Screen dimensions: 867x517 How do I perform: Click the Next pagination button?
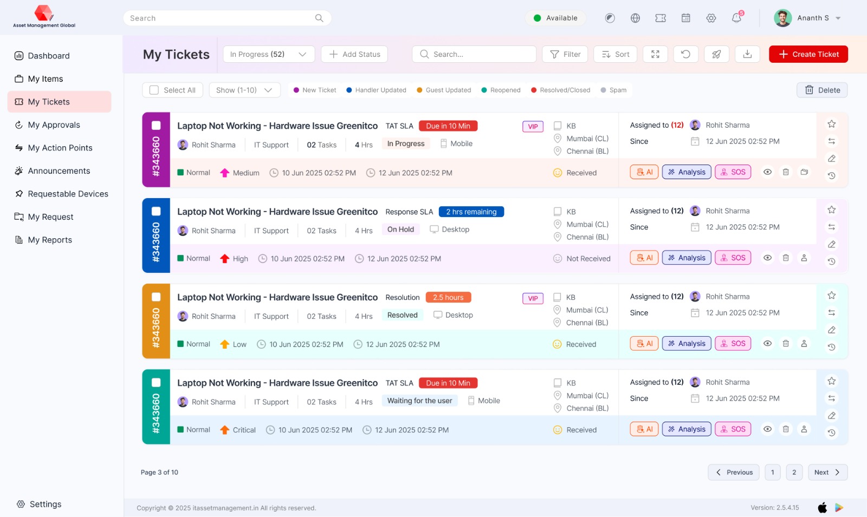coord(827,472)
